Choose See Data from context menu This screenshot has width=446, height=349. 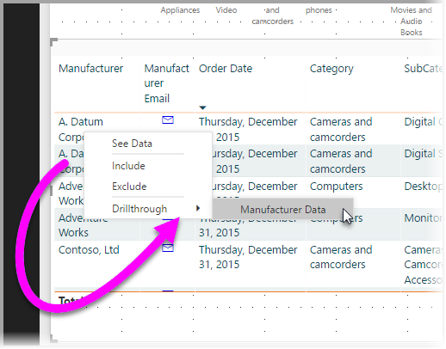pos(132,144)
